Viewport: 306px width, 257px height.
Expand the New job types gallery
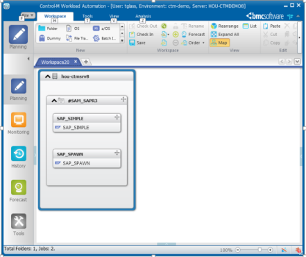[x=122, y=40]
